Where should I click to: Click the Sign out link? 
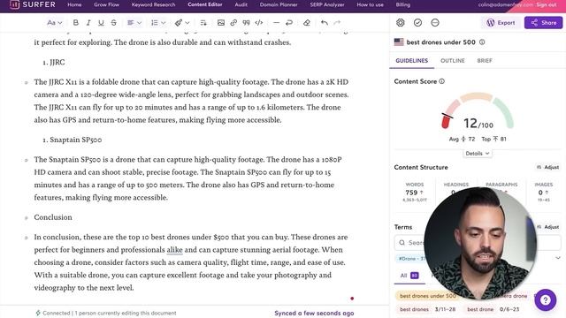click(547, 4)
